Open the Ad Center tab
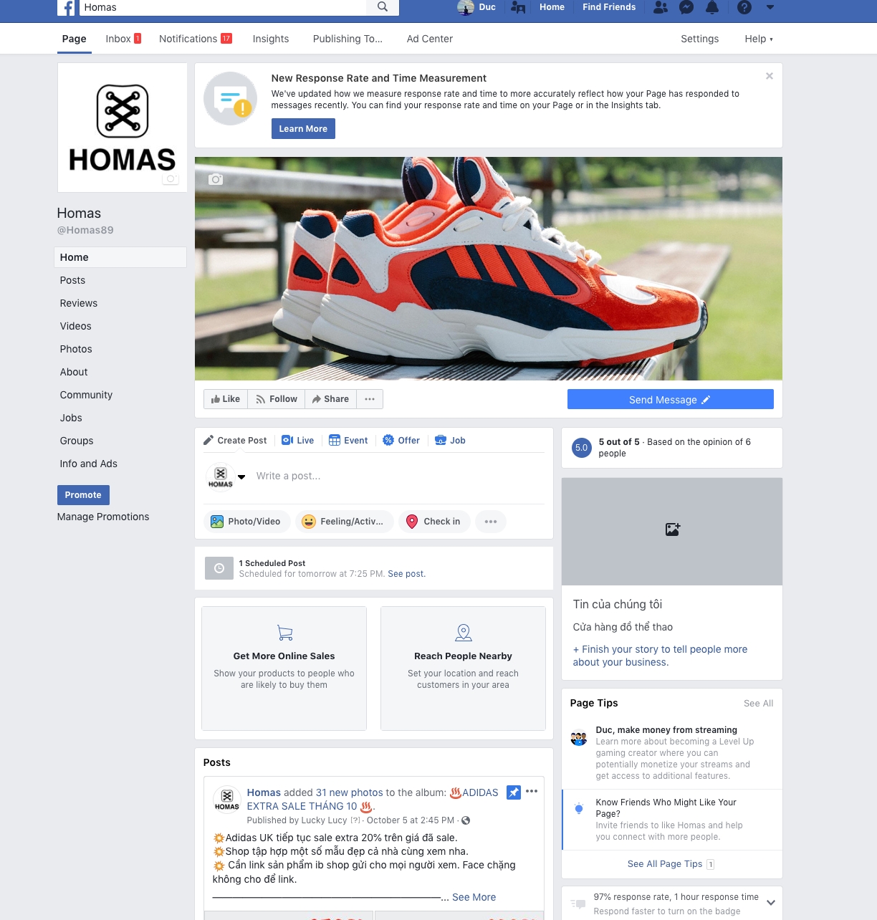The height and width of the screenshot is (920, 877). (430, 39)
